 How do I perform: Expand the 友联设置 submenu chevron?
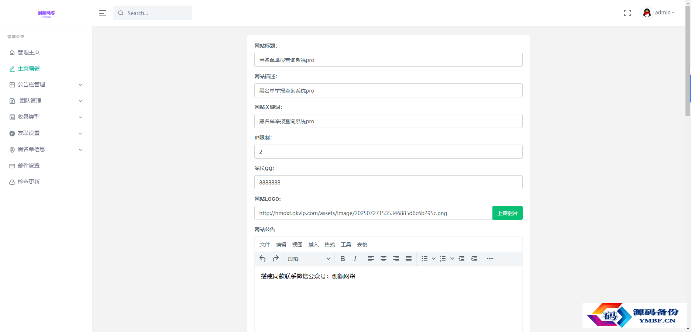pos(80,134)
